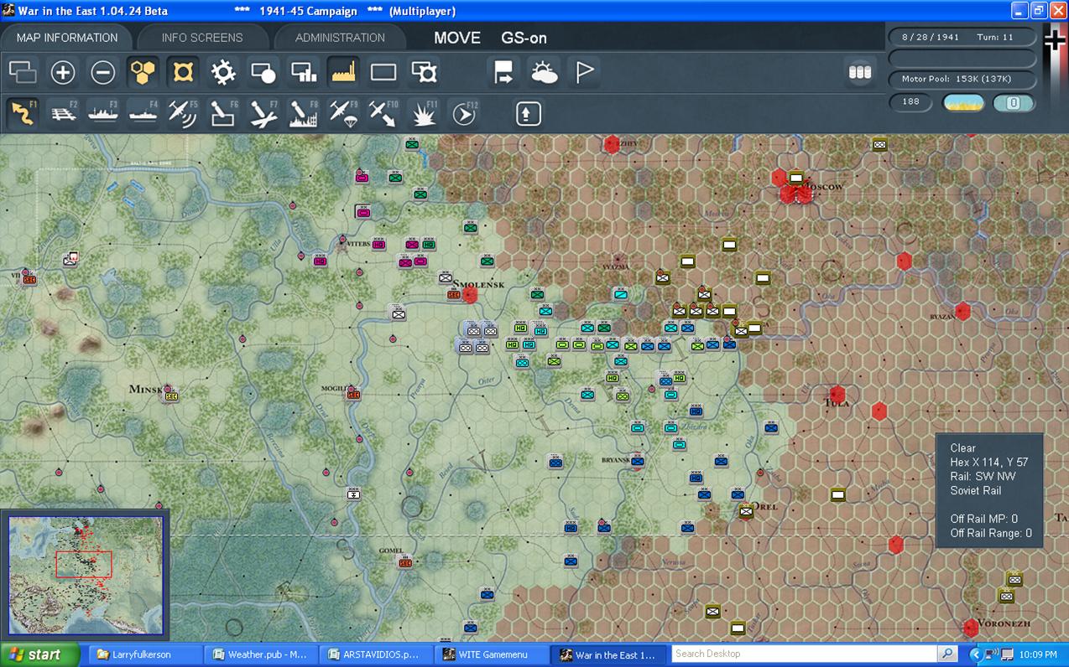Open the weather display sun-cloud icon
The height and width of the screenshot is (667, 1069).
[x=544, y=73]
